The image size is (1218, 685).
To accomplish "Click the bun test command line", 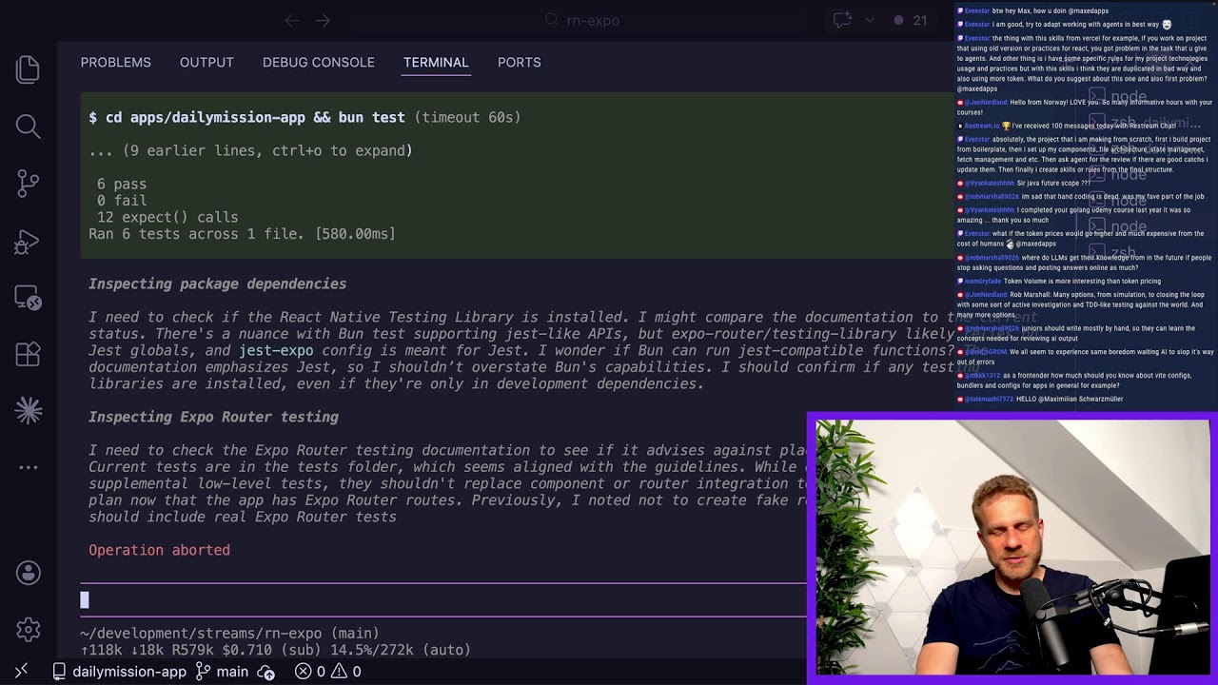I will (304, 117).
